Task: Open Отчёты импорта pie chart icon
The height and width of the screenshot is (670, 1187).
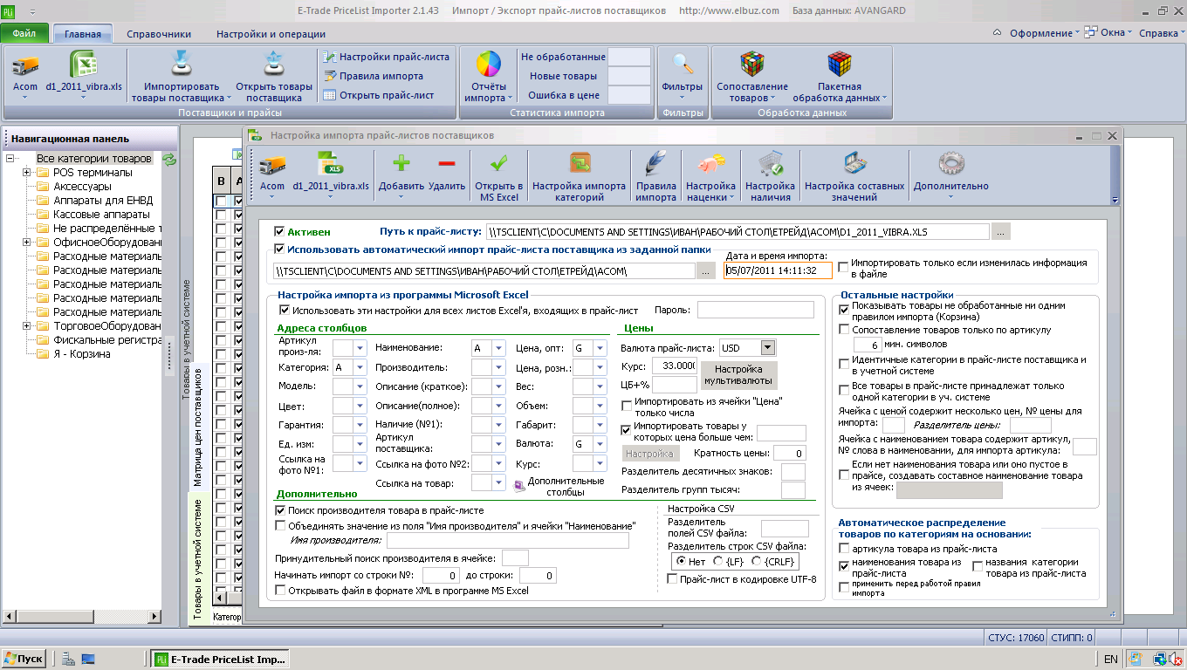Action: click(x=489, y=65)
